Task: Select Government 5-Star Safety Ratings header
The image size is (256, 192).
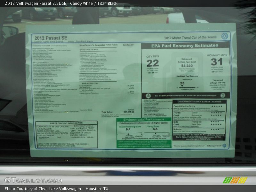Action: pyautogui.click(x=200, y=102)
